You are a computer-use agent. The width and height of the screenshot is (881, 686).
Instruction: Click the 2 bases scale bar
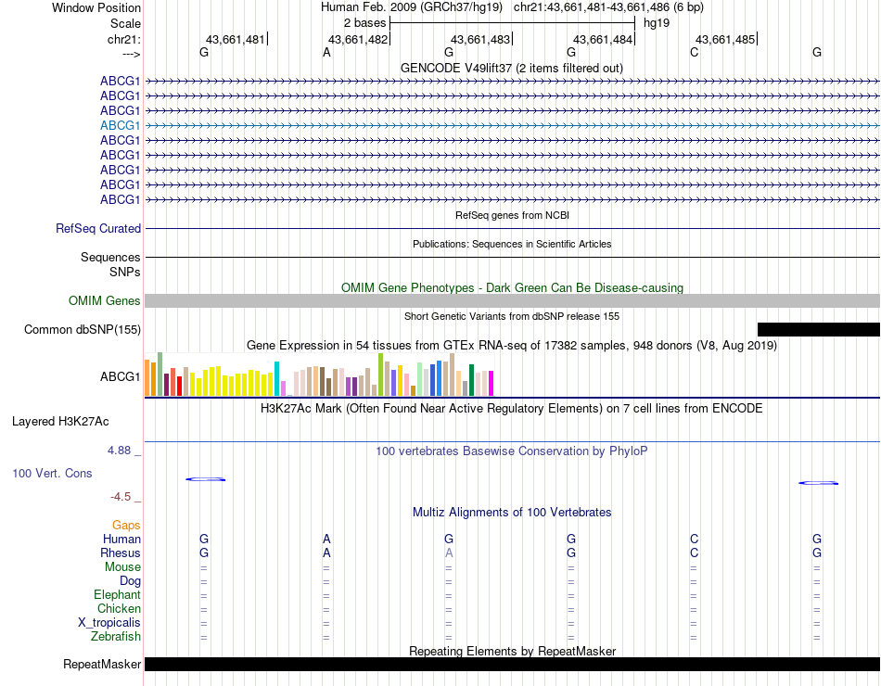point(512,23)
